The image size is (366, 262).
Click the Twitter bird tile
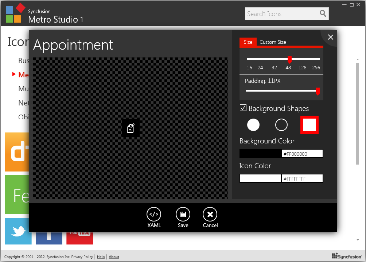point(18,231)
